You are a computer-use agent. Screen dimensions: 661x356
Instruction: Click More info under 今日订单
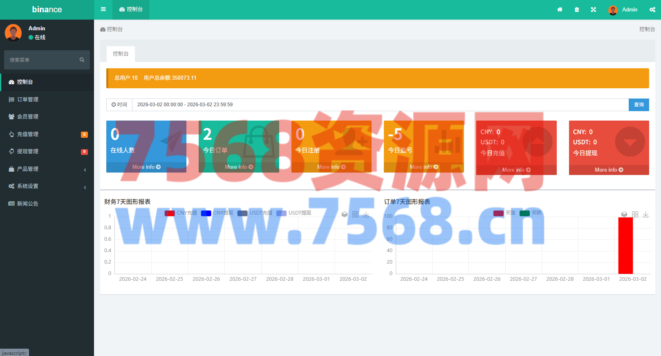click(x=239, y=167)
